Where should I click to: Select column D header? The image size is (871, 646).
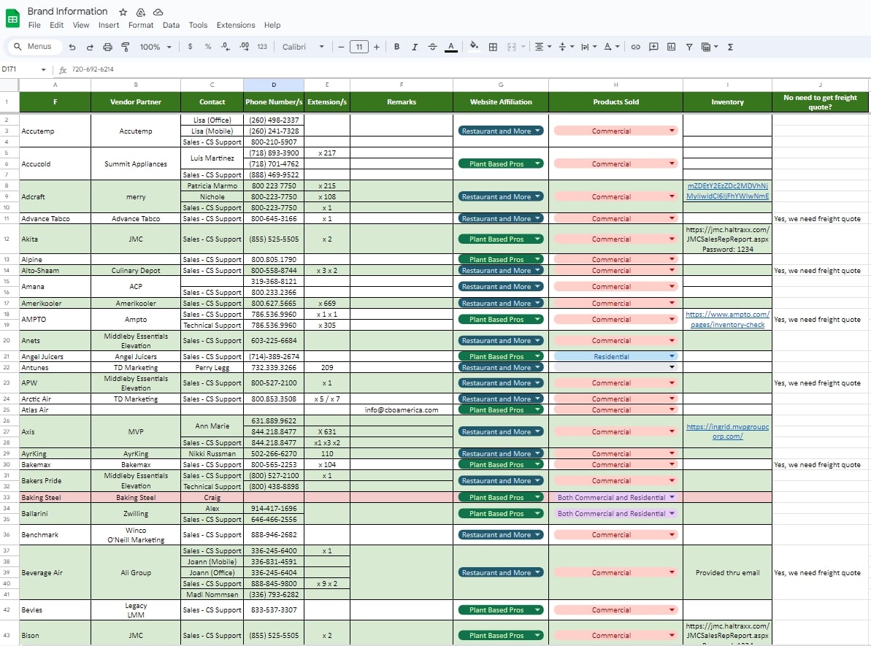[x=273, y=85]
